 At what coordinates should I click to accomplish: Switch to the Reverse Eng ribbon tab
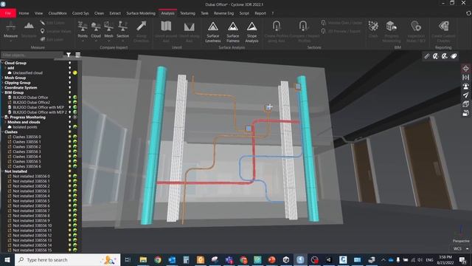(x=223, y=13)
